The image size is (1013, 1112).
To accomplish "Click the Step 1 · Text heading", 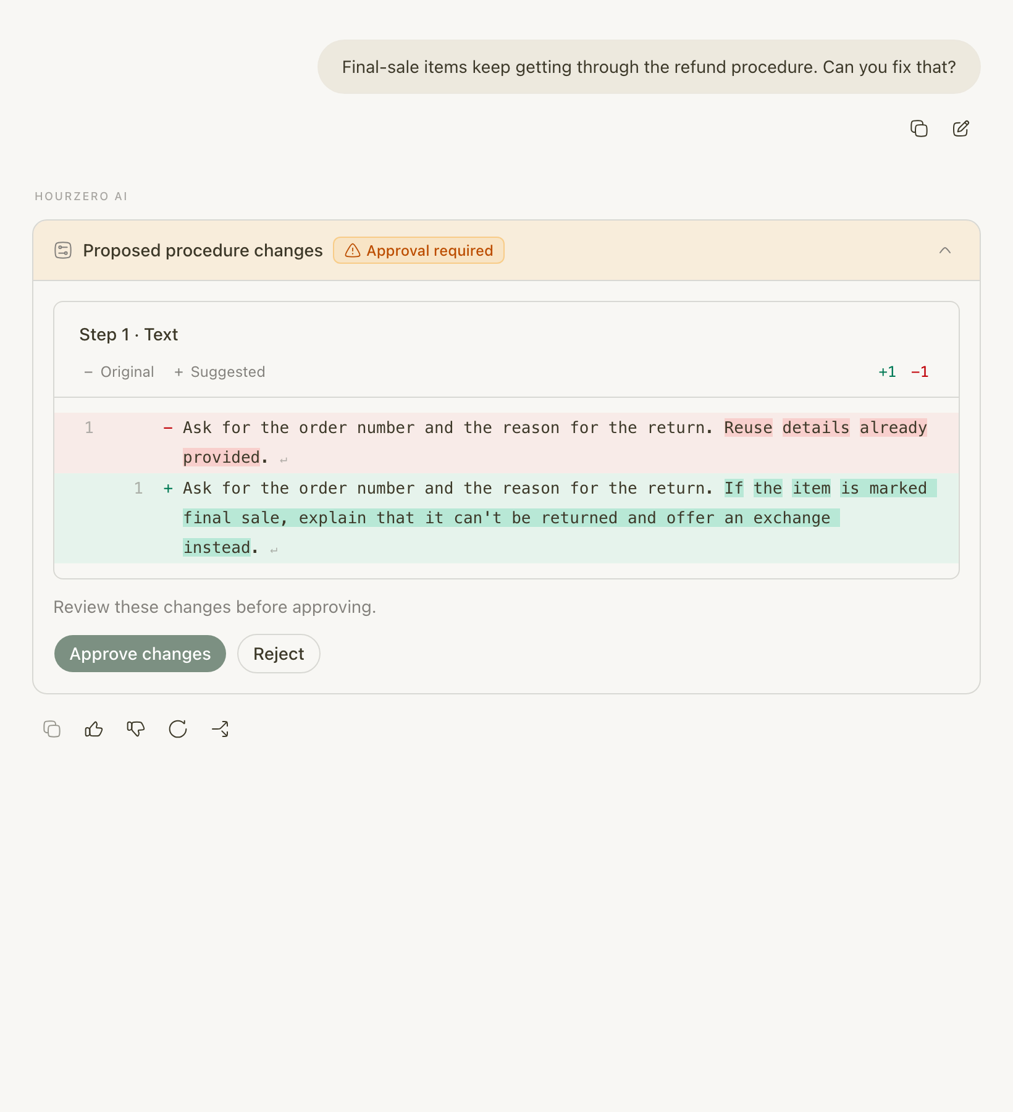I will [128, 334].
